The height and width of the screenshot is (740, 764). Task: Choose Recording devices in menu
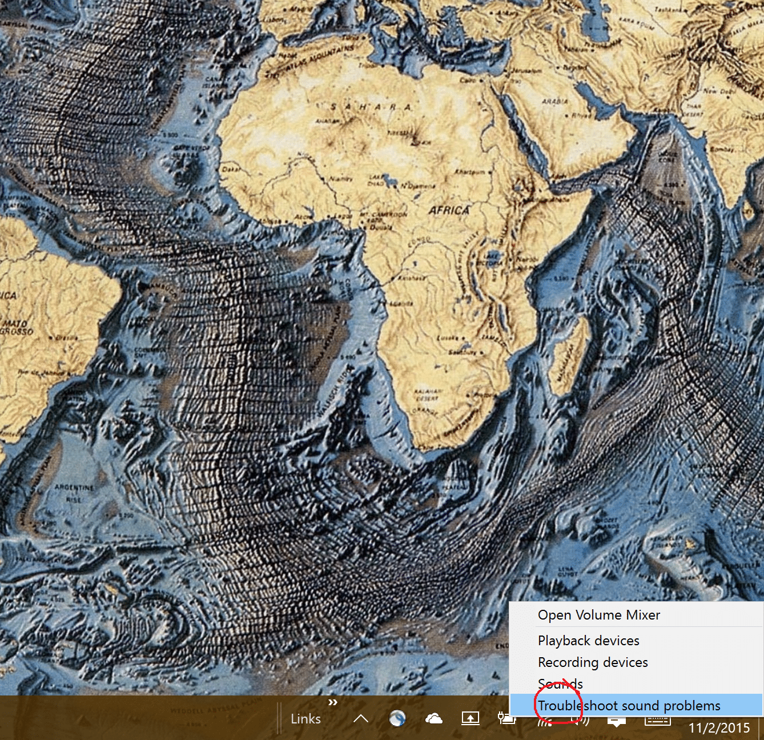(x=636, y=662)
